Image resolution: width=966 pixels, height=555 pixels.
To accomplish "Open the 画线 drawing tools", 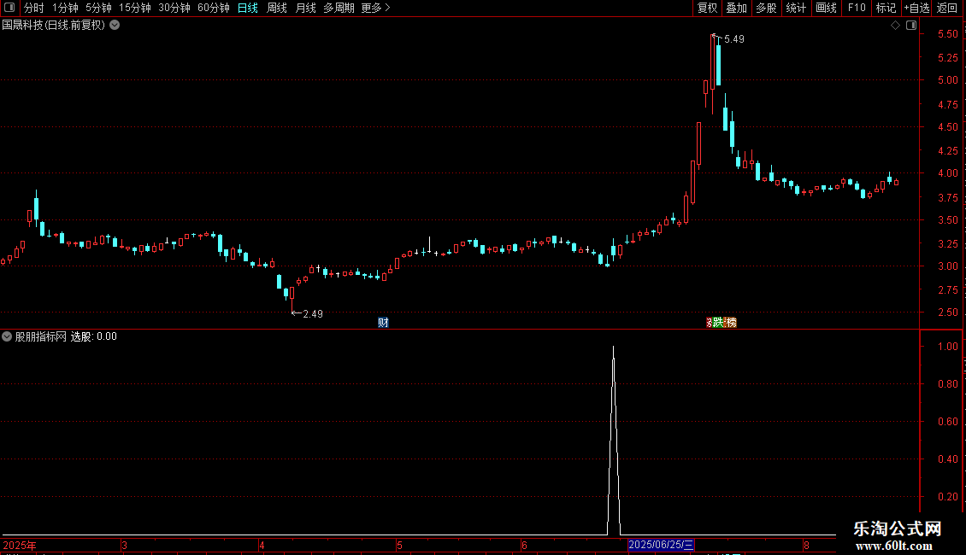I will pyautogui.click(x=826, y=8).
